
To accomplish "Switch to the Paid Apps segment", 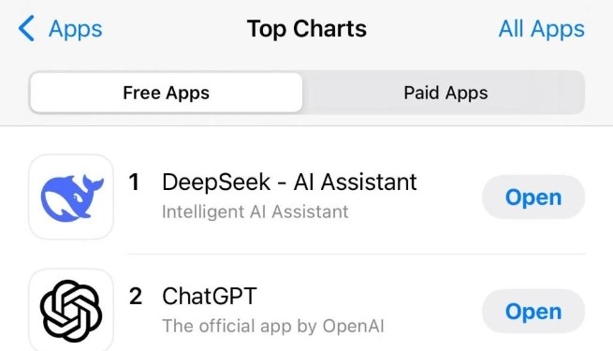I will coord(445,93).
